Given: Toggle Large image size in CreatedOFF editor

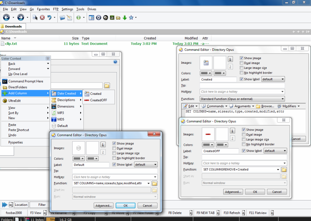Looking at the screenshot, I should [244, 139].
